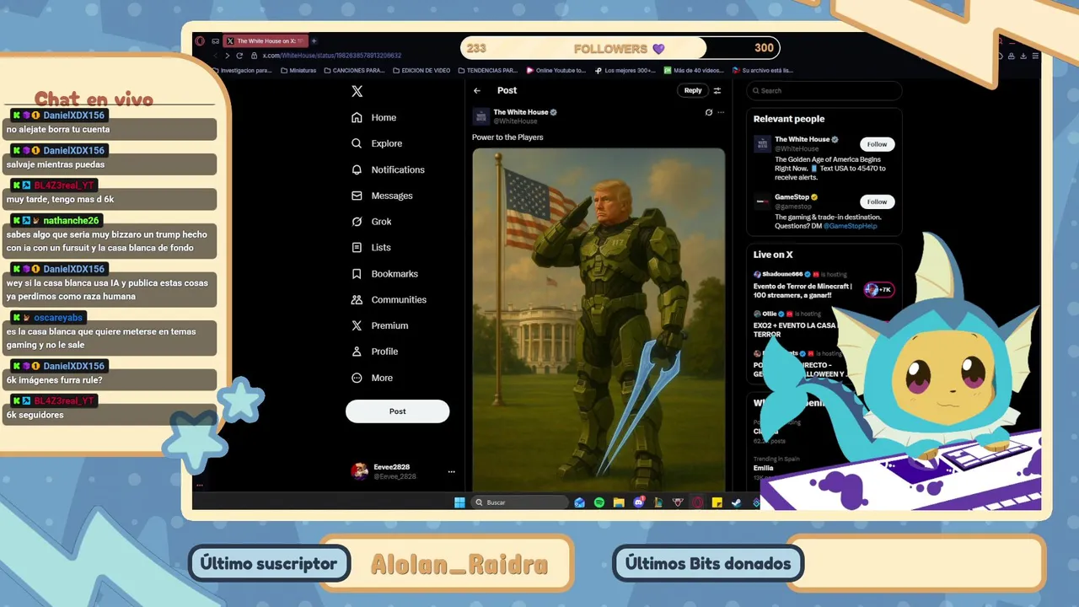The image size is (1079, 607).
Task: Click The White House under Relevant people
Action: click(802, 139)
